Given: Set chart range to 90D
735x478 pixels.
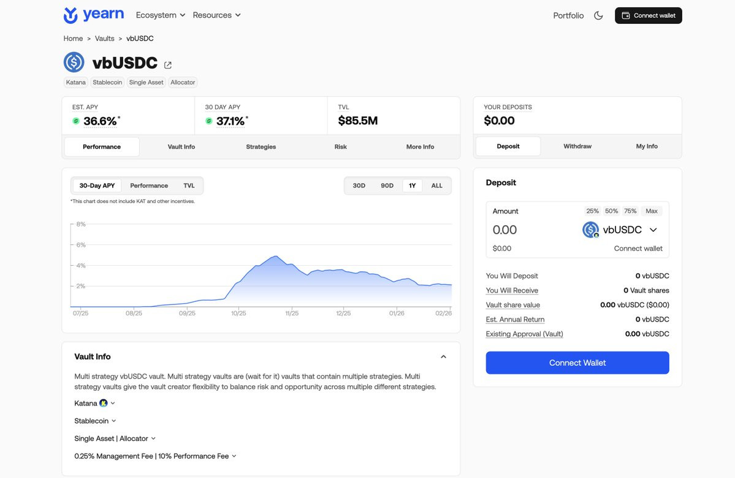Looking at the screenshot, I should tap(387, 186).
